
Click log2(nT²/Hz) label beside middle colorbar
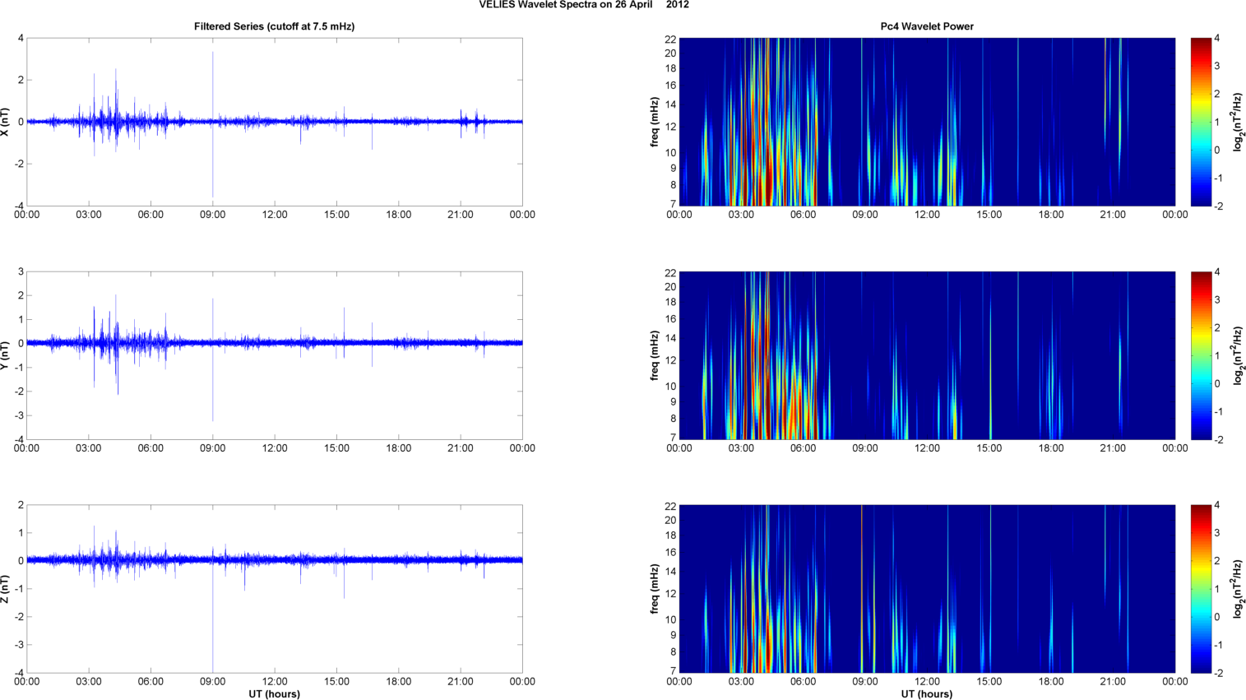click(1238, 355)
